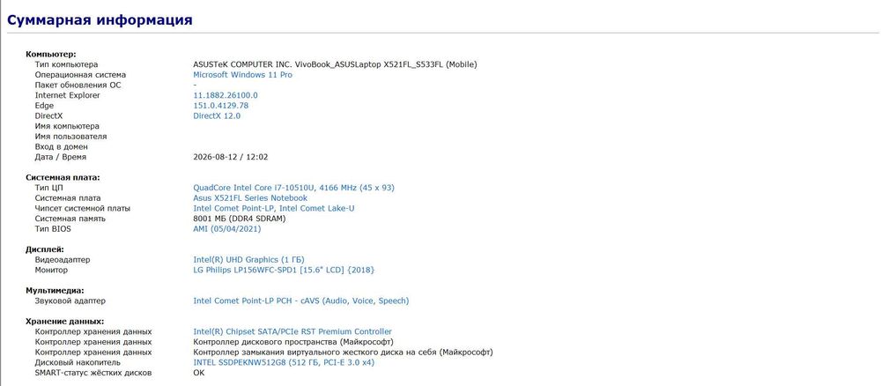
Task: Open Intel Comet Point-LP PCH cAVS link
Action: point(301,301)
